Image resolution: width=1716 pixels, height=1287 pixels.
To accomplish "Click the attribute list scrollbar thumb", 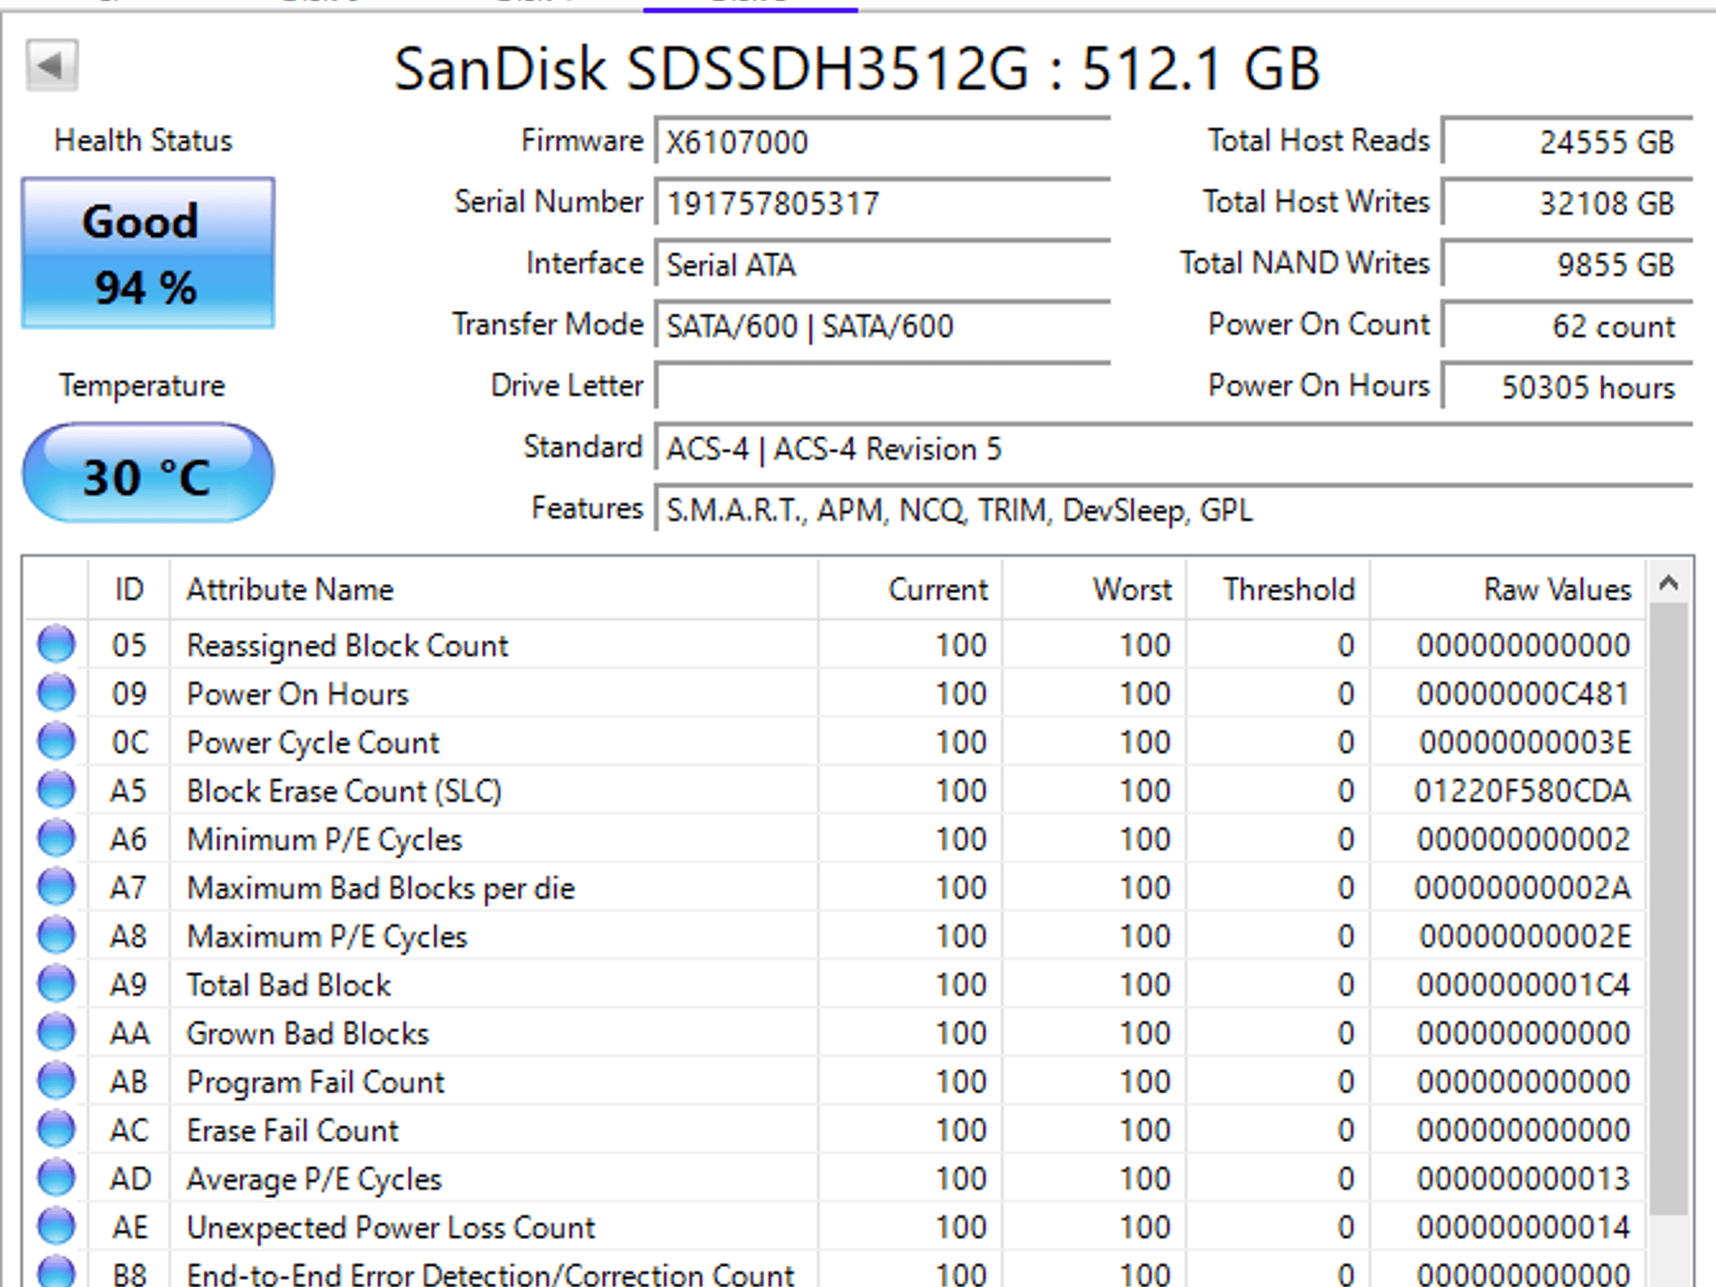I will coord(1668,909).
